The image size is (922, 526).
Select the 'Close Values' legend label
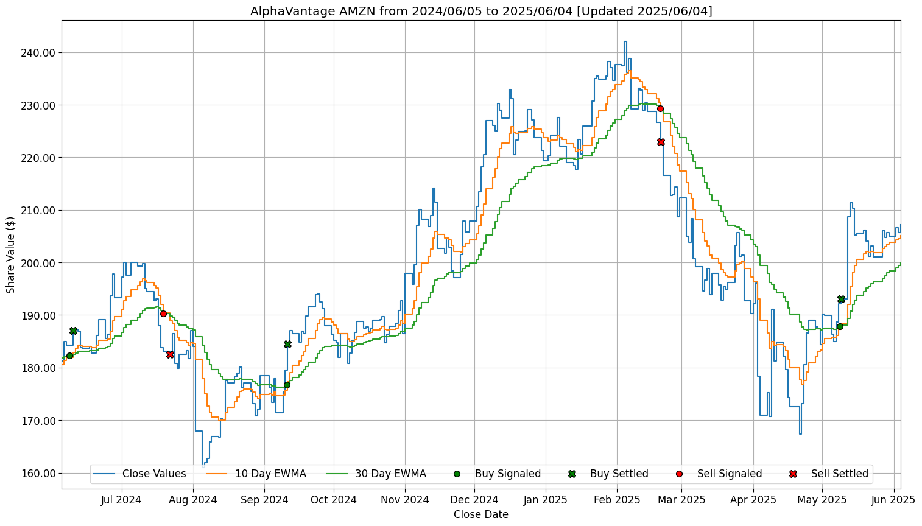tap(154, 474)
